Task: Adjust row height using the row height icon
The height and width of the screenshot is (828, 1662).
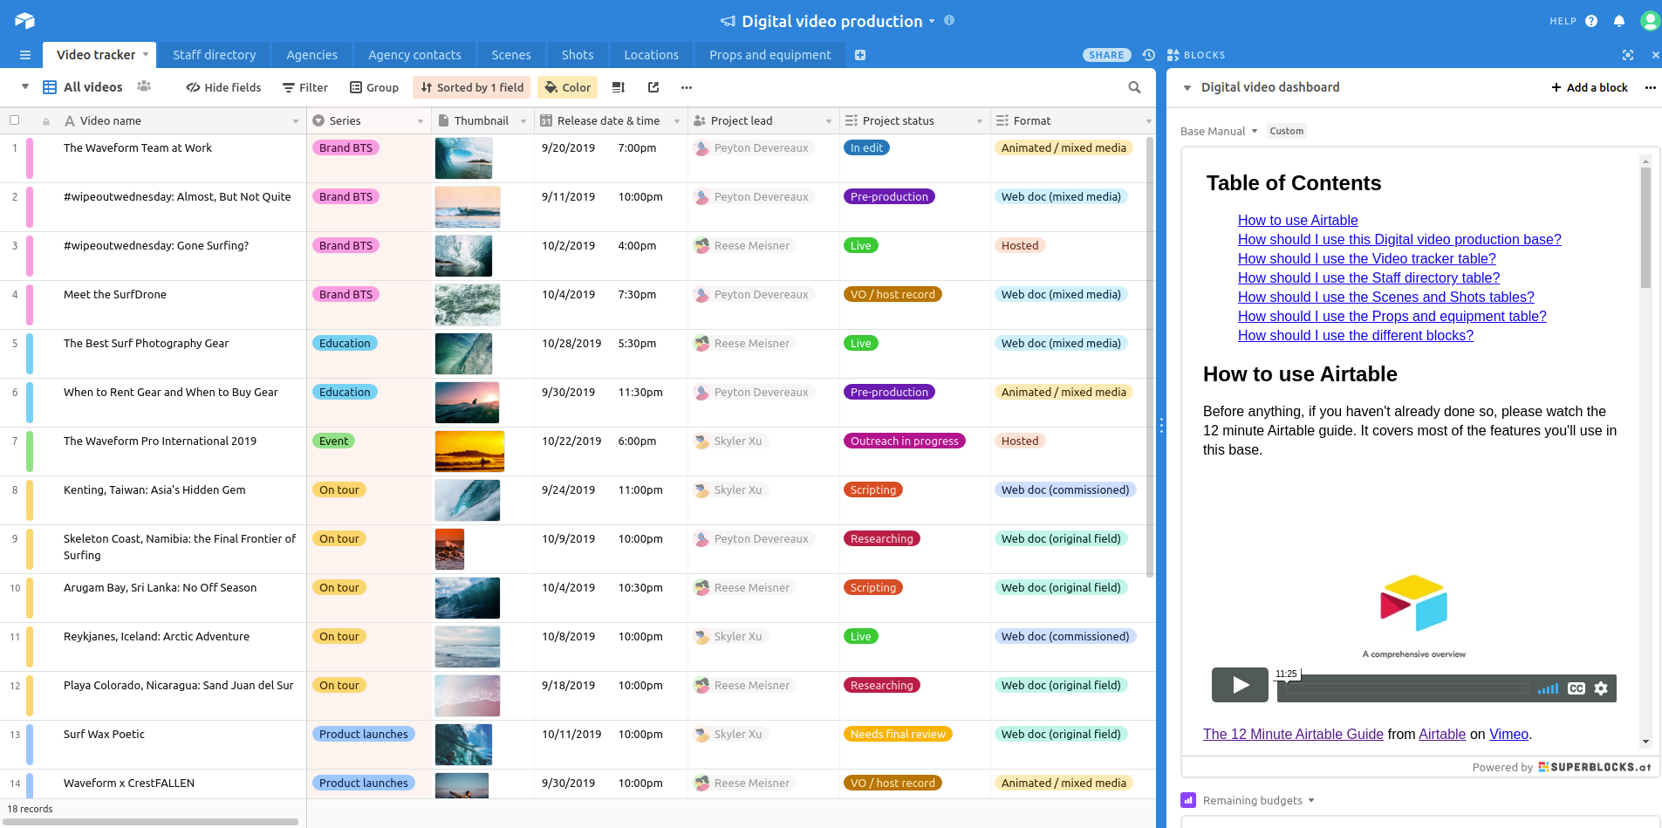Action: click(619, 87)
